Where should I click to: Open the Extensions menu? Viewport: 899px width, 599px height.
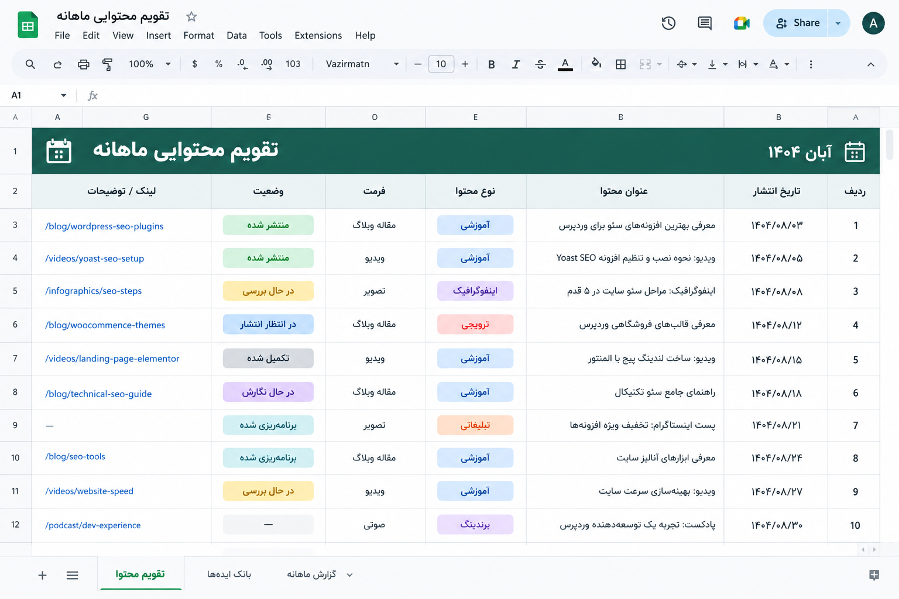[318, 36]
